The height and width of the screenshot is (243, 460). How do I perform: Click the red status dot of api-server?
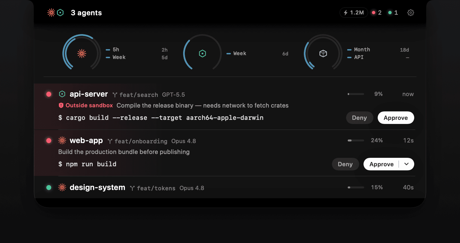coord(49,94)
